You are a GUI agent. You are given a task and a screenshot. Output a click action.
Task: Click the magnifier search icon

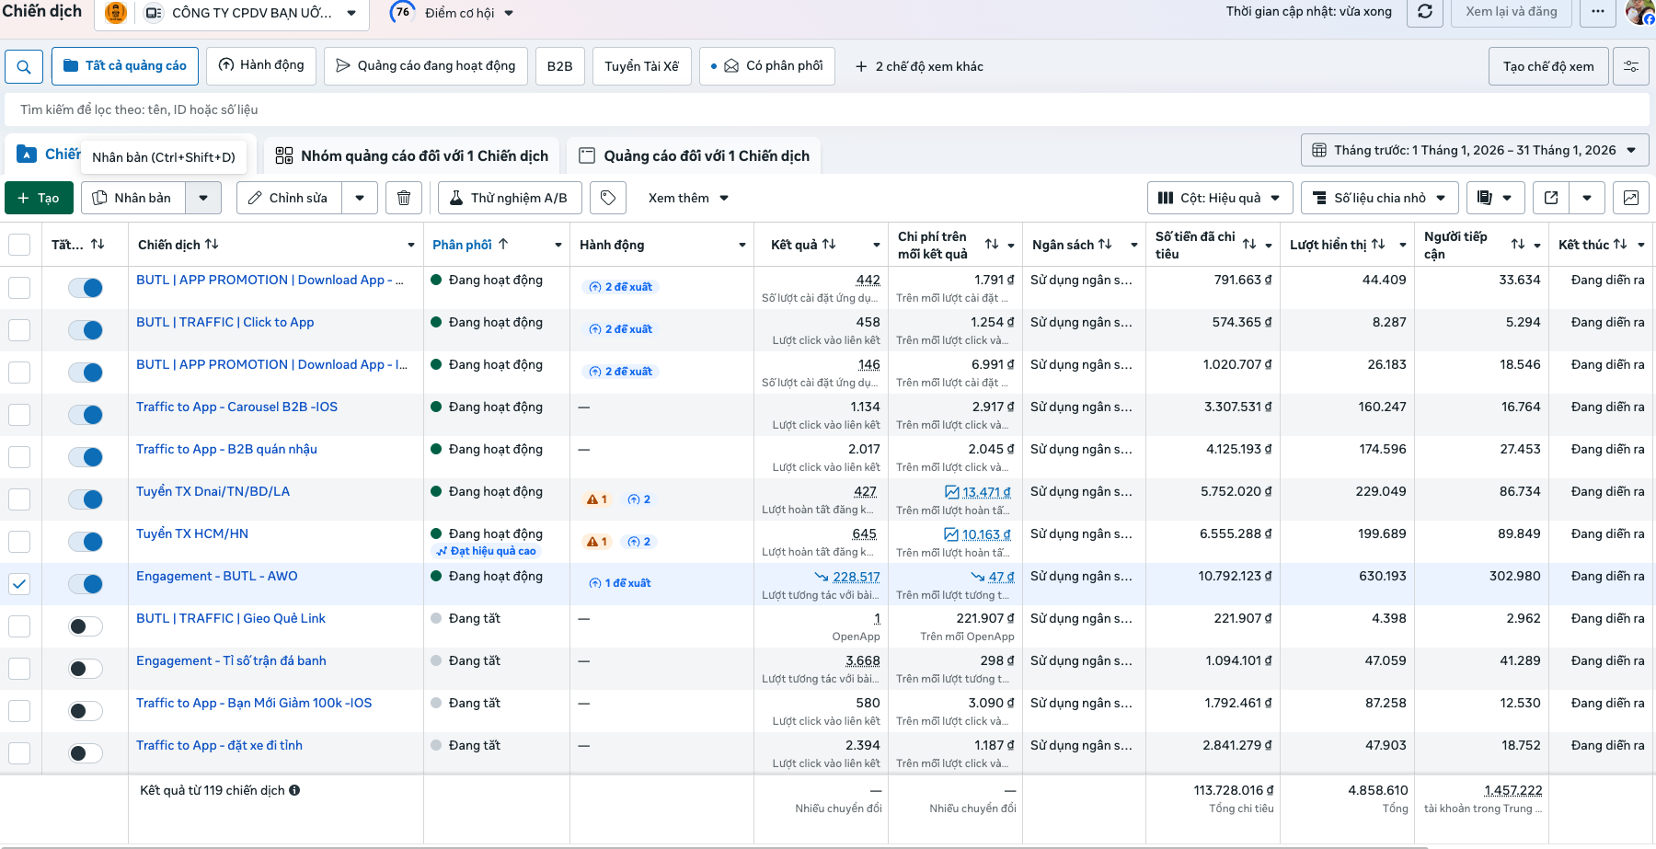[x=24, y=66]
